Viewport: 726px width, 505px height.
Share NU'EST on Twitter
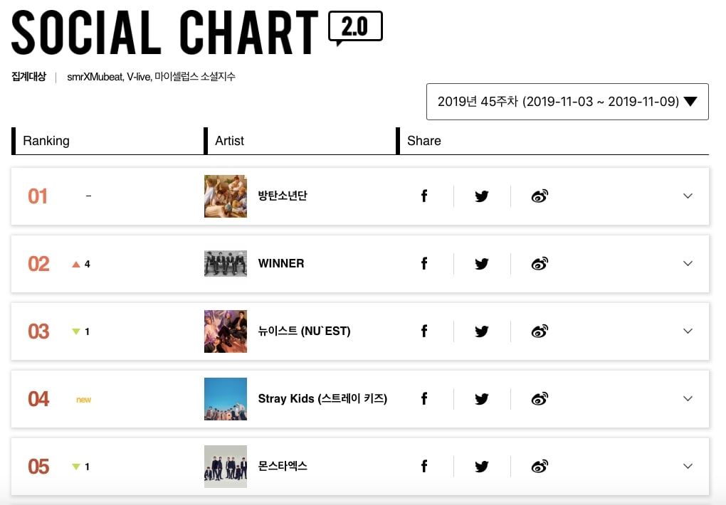(482, 331)
